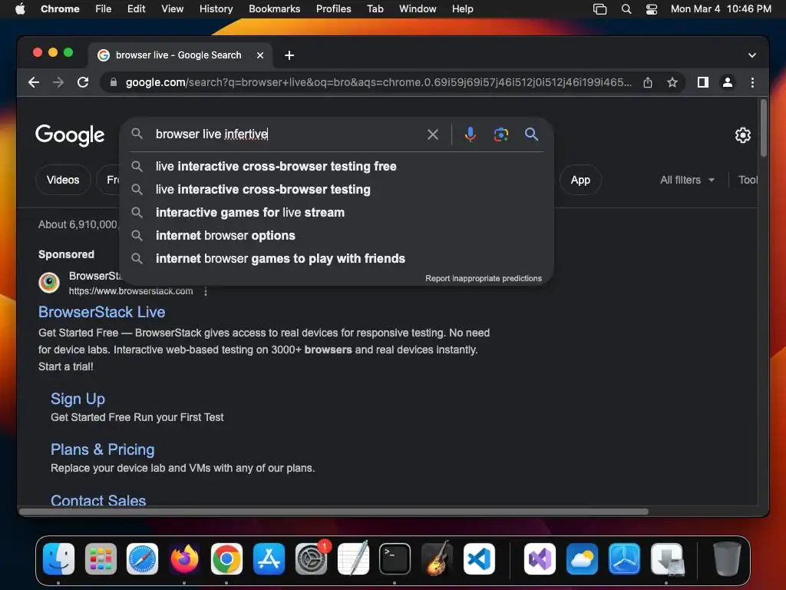Open Google Lens image search
The height and width of the screenshot is (590, 786).
500,134
